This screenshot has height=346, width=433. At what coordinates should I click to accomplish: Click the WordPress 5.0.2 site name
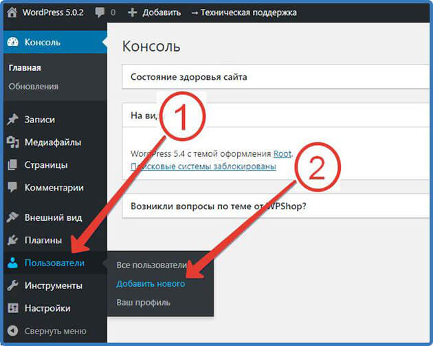coord(53,12)
